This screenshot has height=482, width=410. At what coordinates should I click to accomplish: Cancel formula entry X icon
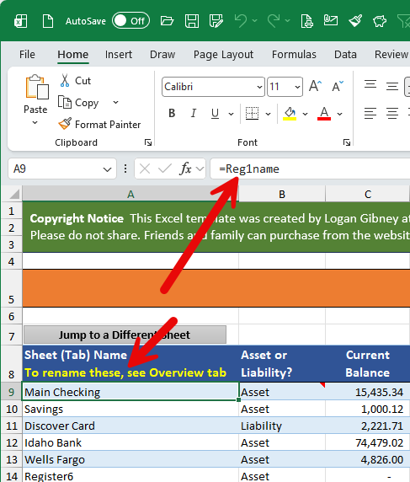pyautogui.click(x=145, y=169)
